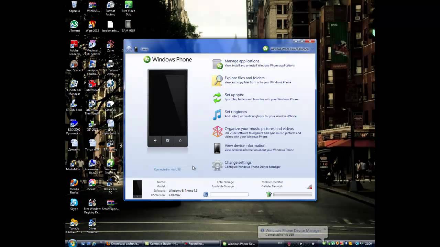440x247 pixels.
Task: Click the phone Search key
Action: pyautogui.click(x=180, y=140)
